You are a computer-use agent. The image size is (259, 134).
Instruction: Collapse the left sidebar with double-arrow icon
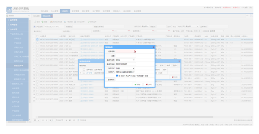pyautogui.click(x=29, y=16)
